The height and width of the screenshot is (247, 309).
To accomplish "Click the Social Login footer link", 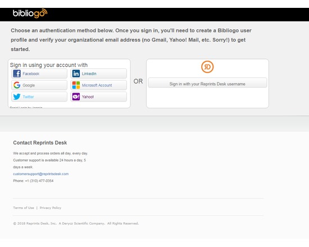I will pos(26,108).
